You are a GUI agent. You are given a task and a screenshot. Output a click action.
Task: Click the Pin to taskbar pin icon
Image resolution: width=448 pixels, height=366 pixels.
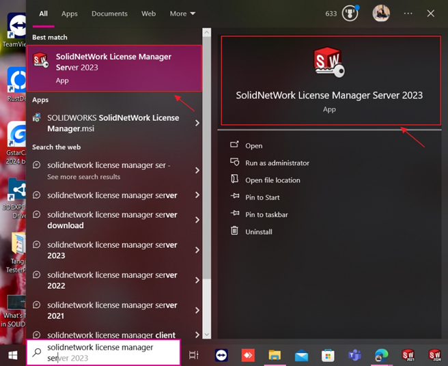(235, 214)
